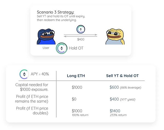The width and height of the screenshot is (164, 130).
Task: Click the Hold OT label
Action: [x=76, y=49]
